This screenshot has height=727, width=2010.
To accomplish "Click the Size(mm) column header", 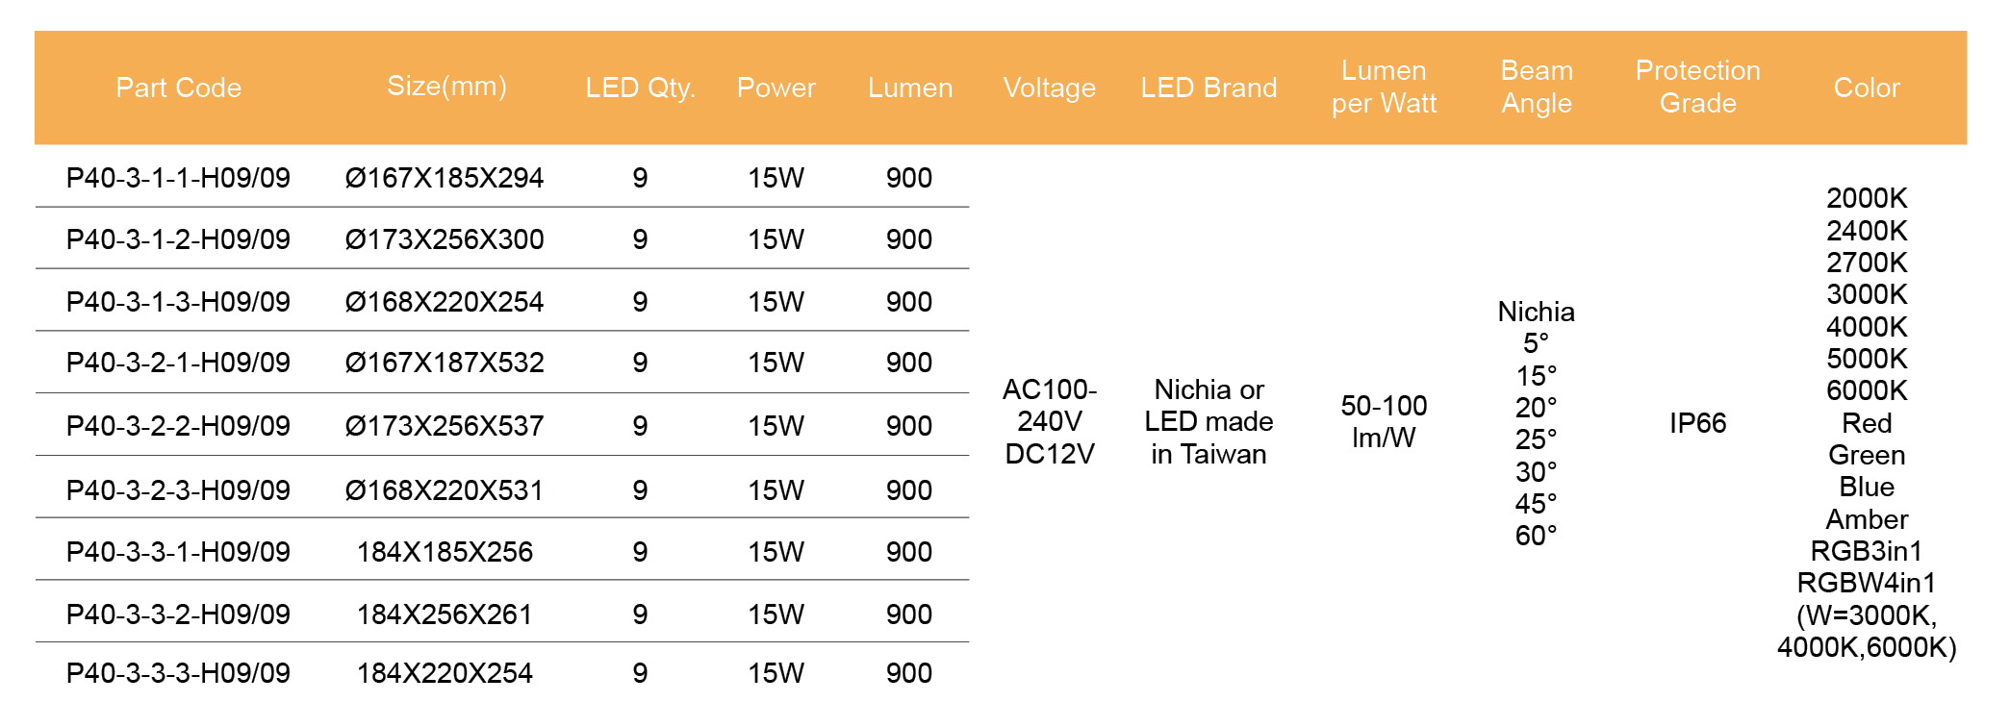I will click(446, 87).
